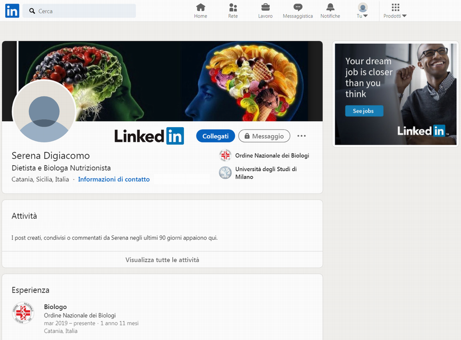Open Messaggistica messaging
This screenshot has height=340, width=461.
coord(297,11)
